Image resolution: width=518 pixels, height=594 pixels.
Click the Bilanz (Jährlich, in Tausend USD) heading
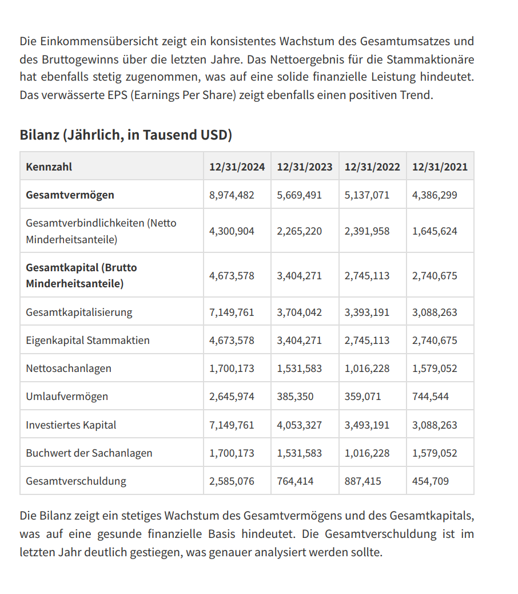[x=126, y=134]
